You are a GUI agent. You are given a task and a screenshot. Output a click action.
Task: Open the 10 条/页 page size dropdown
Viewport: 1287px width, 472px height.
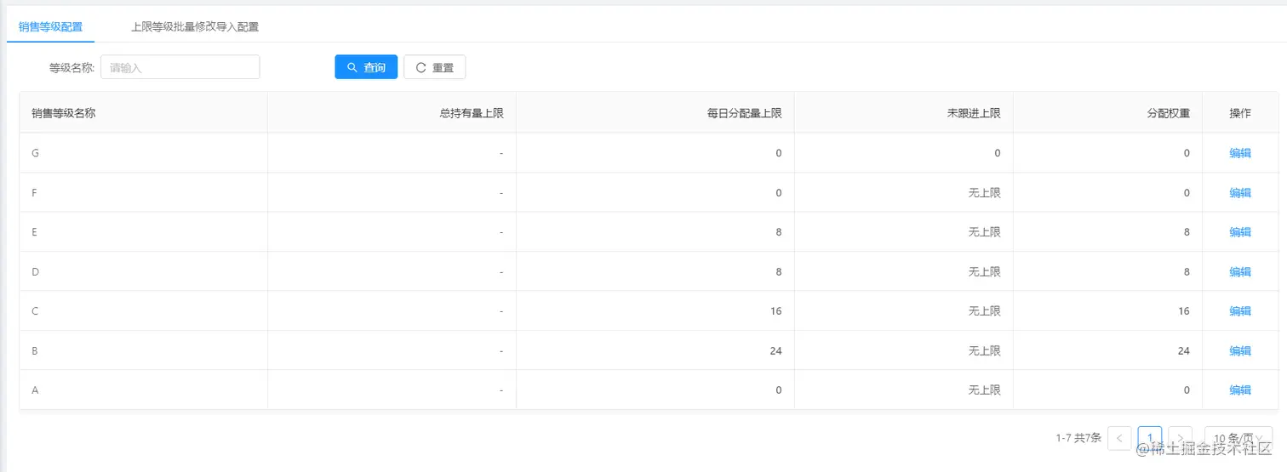[x=1238, y=438]
